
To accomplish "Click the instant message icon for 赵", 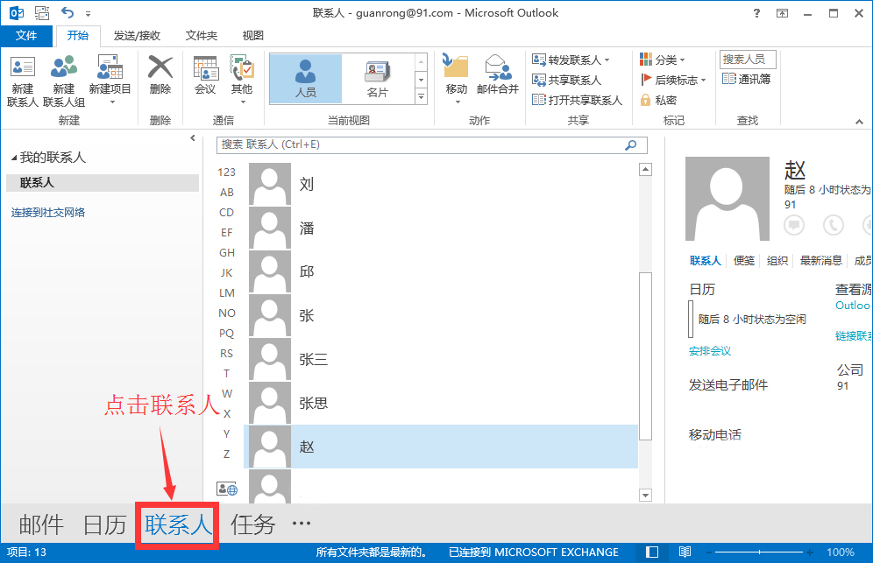I will 794,225.
